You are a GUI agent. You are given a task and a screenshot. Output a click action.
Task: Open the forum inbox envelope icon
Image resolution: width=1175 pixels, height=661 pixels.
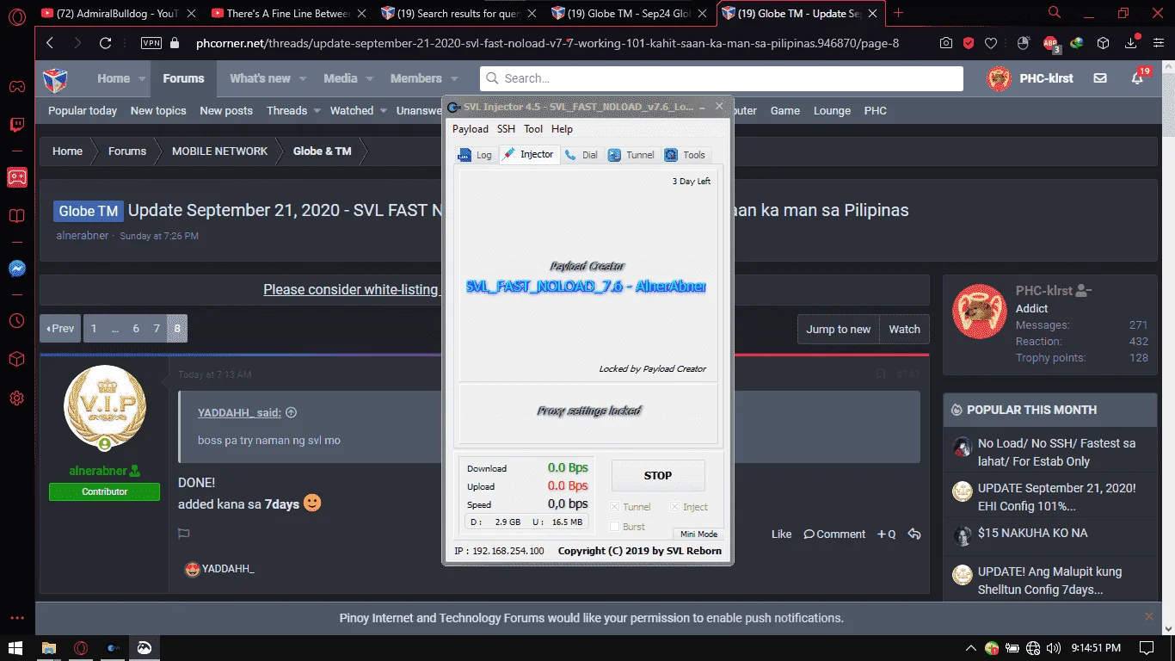point(1100,78)
